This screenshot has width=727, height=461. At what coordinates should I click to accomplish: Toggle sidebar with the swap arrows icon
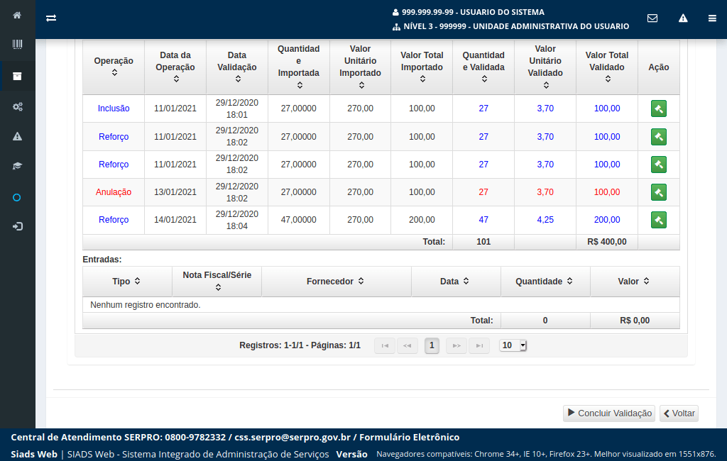click(51, 18)
